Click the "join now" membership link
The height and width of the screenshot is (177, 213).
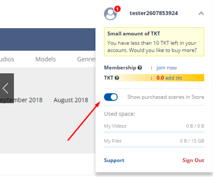coord(167,68)
